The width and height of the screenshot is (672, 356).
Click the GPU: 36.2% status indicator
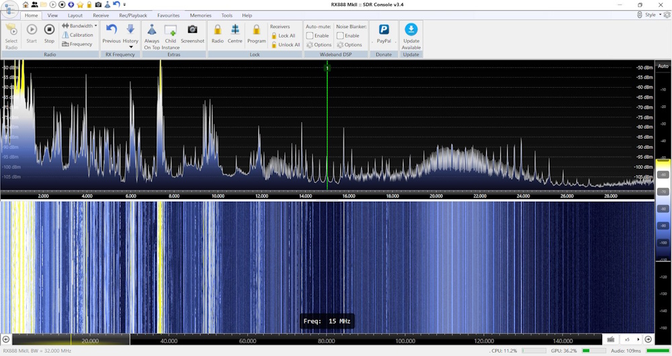[x=564, y=351]
